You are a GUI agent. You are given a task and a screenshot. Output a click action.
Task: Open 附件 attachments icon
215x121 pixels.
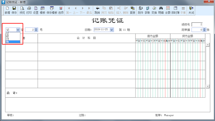coord(140,10)
